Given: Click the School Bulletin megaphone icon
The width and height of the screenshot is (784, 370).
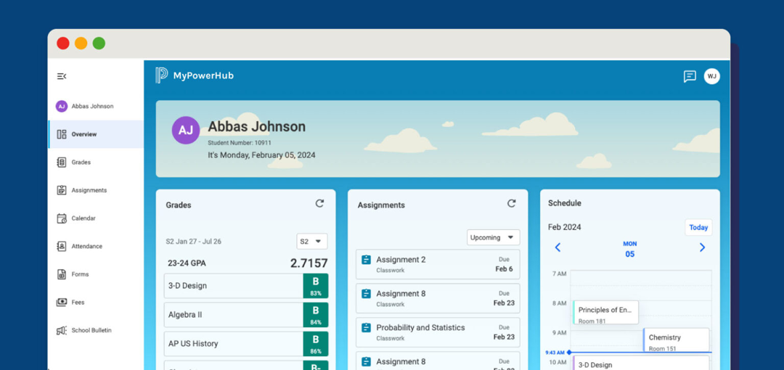Looking at the screenshot, I should pyautogui.click(x=62, y=331).
